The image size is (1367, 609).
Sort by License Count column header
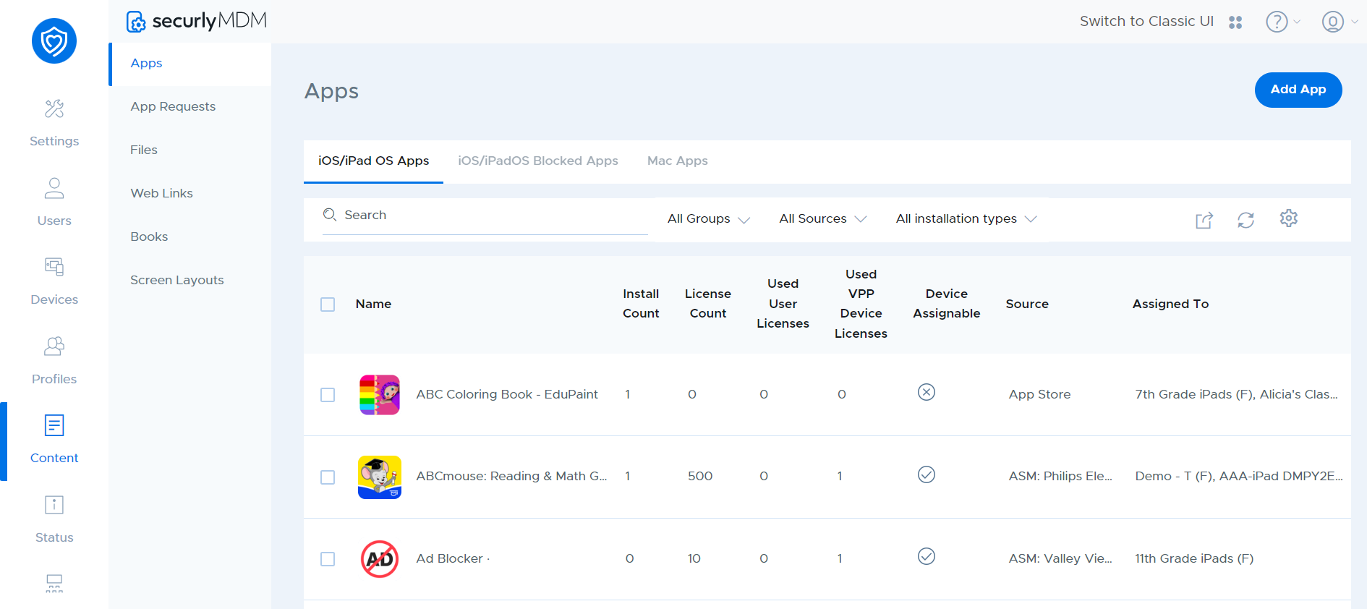pyautogui.click(x=708, y=304)
